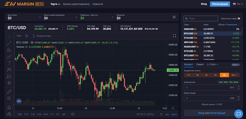Select the text annotation tool

[x=9, y=63]
